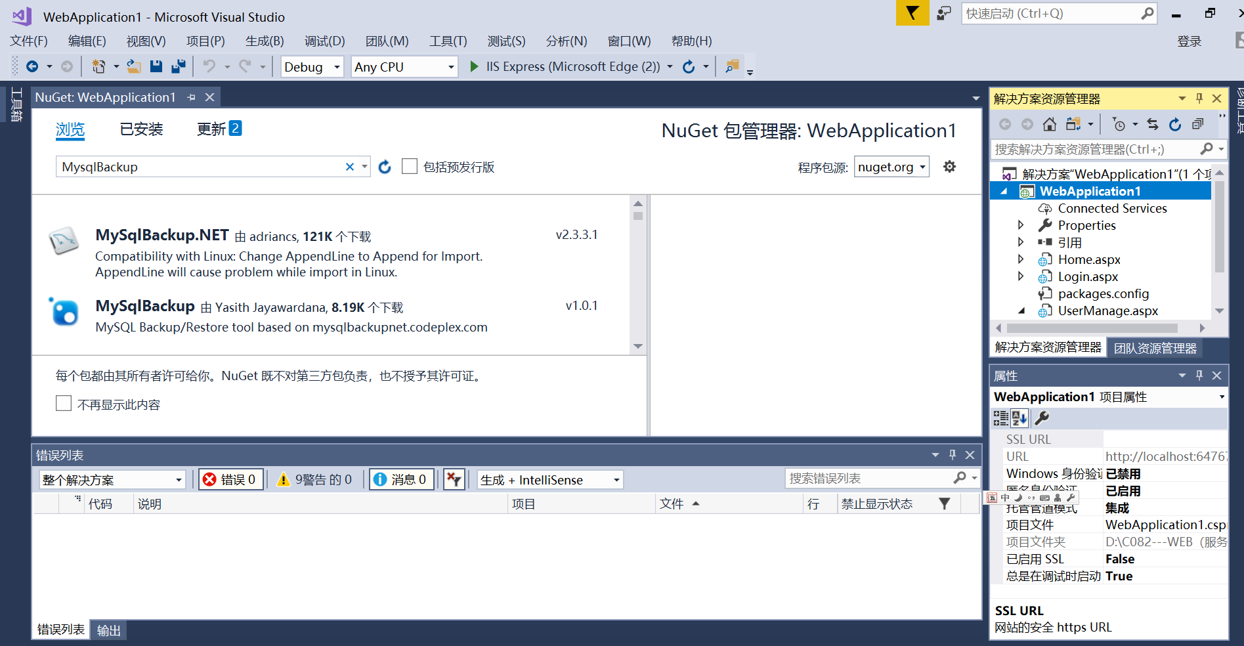Select packages.config in Solution Explorer

1104,293
